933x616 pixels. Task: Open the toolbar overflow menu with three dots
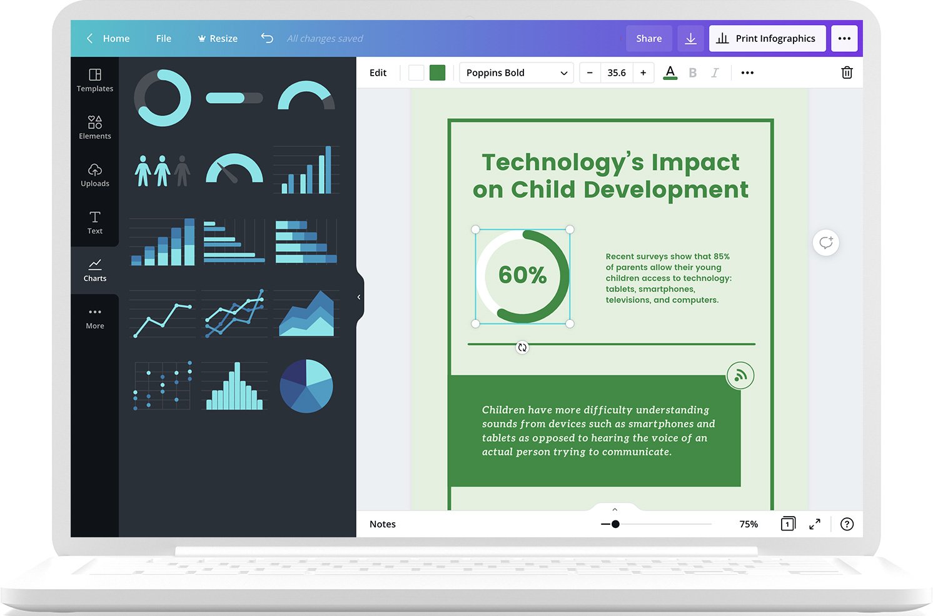[x=747, y=72]
